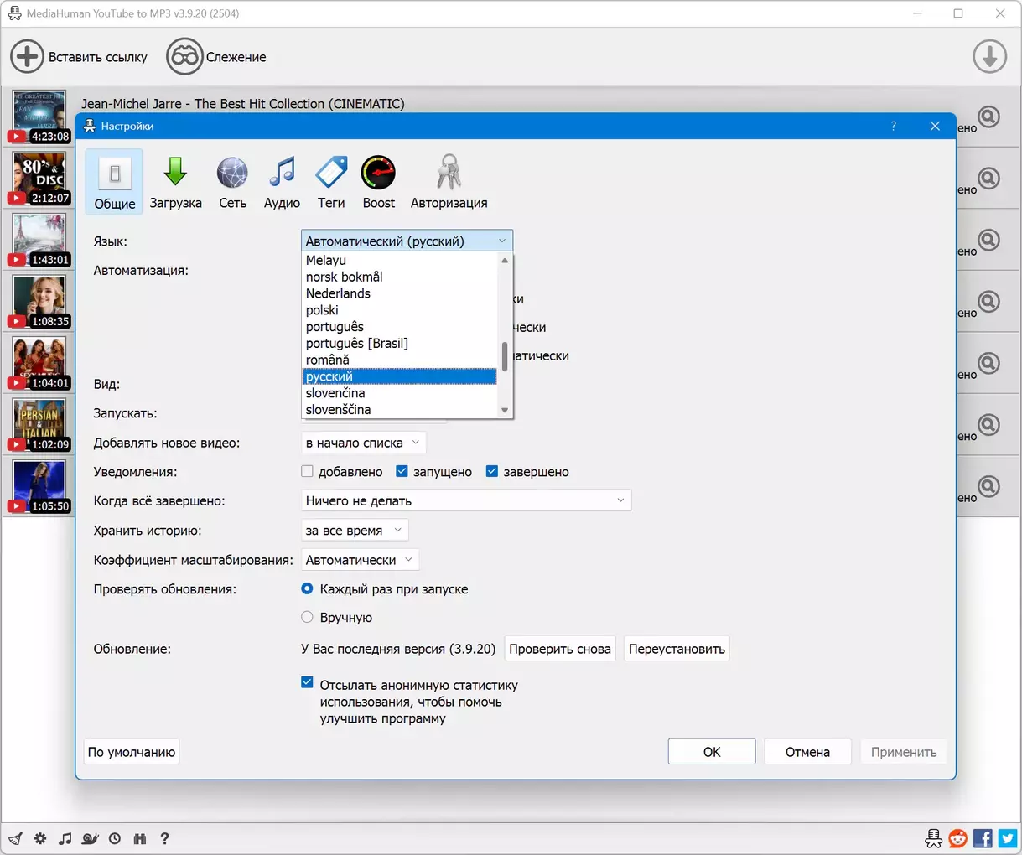Screen dimensions: 1022x855
Task: Click the Facebook icon in status bar
Action: point(983,838)
